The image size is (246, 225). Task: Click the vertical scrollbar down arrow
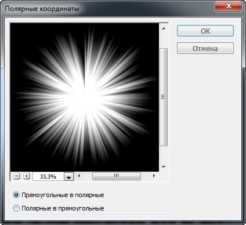click(164, 166)
